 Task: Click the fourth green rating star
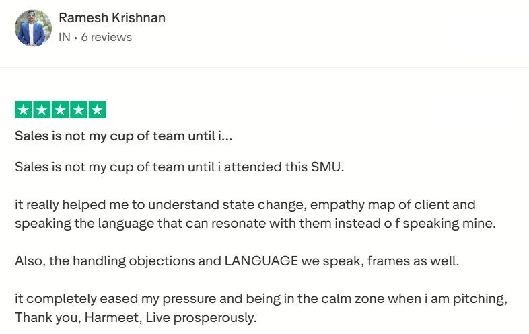point(79,110)
